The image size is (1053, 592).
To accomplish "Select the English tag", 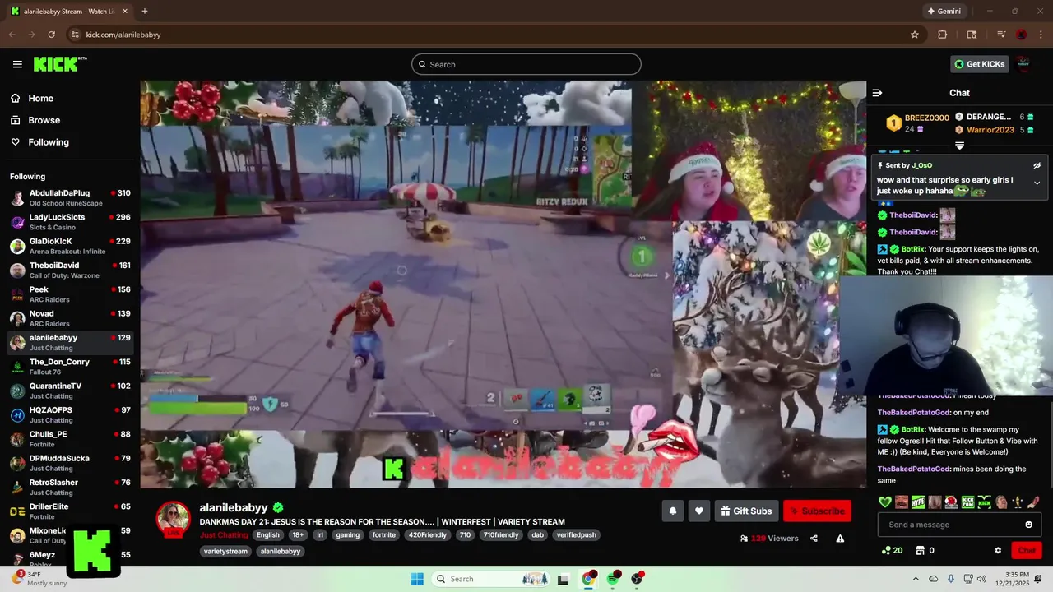I will (267, 534).
